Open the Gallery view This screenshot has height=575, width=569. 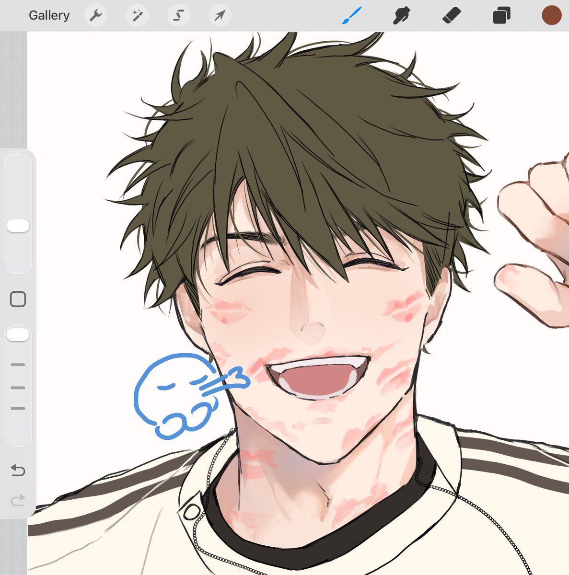click(49, 15)
